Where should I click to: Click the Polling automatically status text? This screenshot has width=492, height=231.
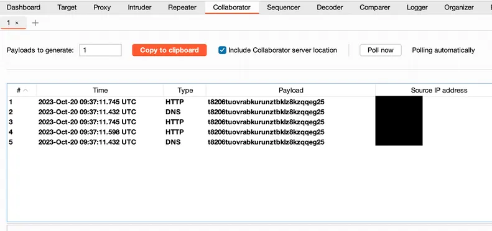click(443, 50)
